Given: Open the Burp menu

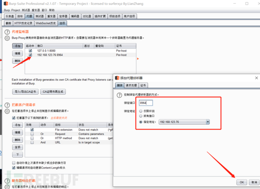Looking at the screenshot, I should click(x=7, y=10).
